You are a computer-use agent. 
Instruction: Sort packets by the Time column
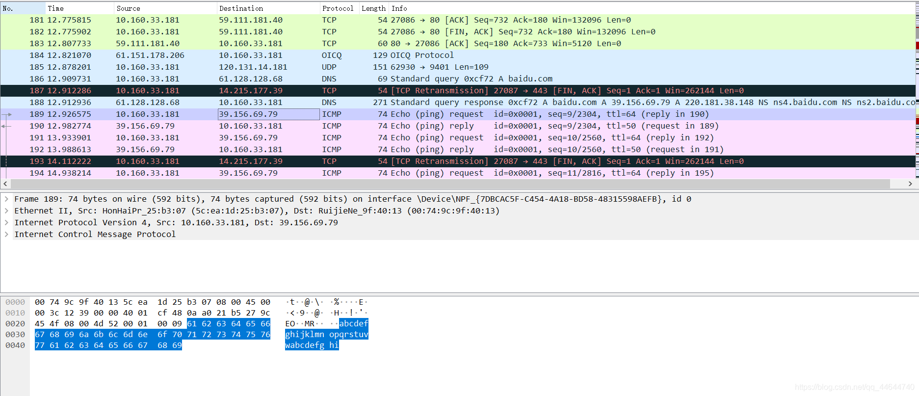point(79,8)
